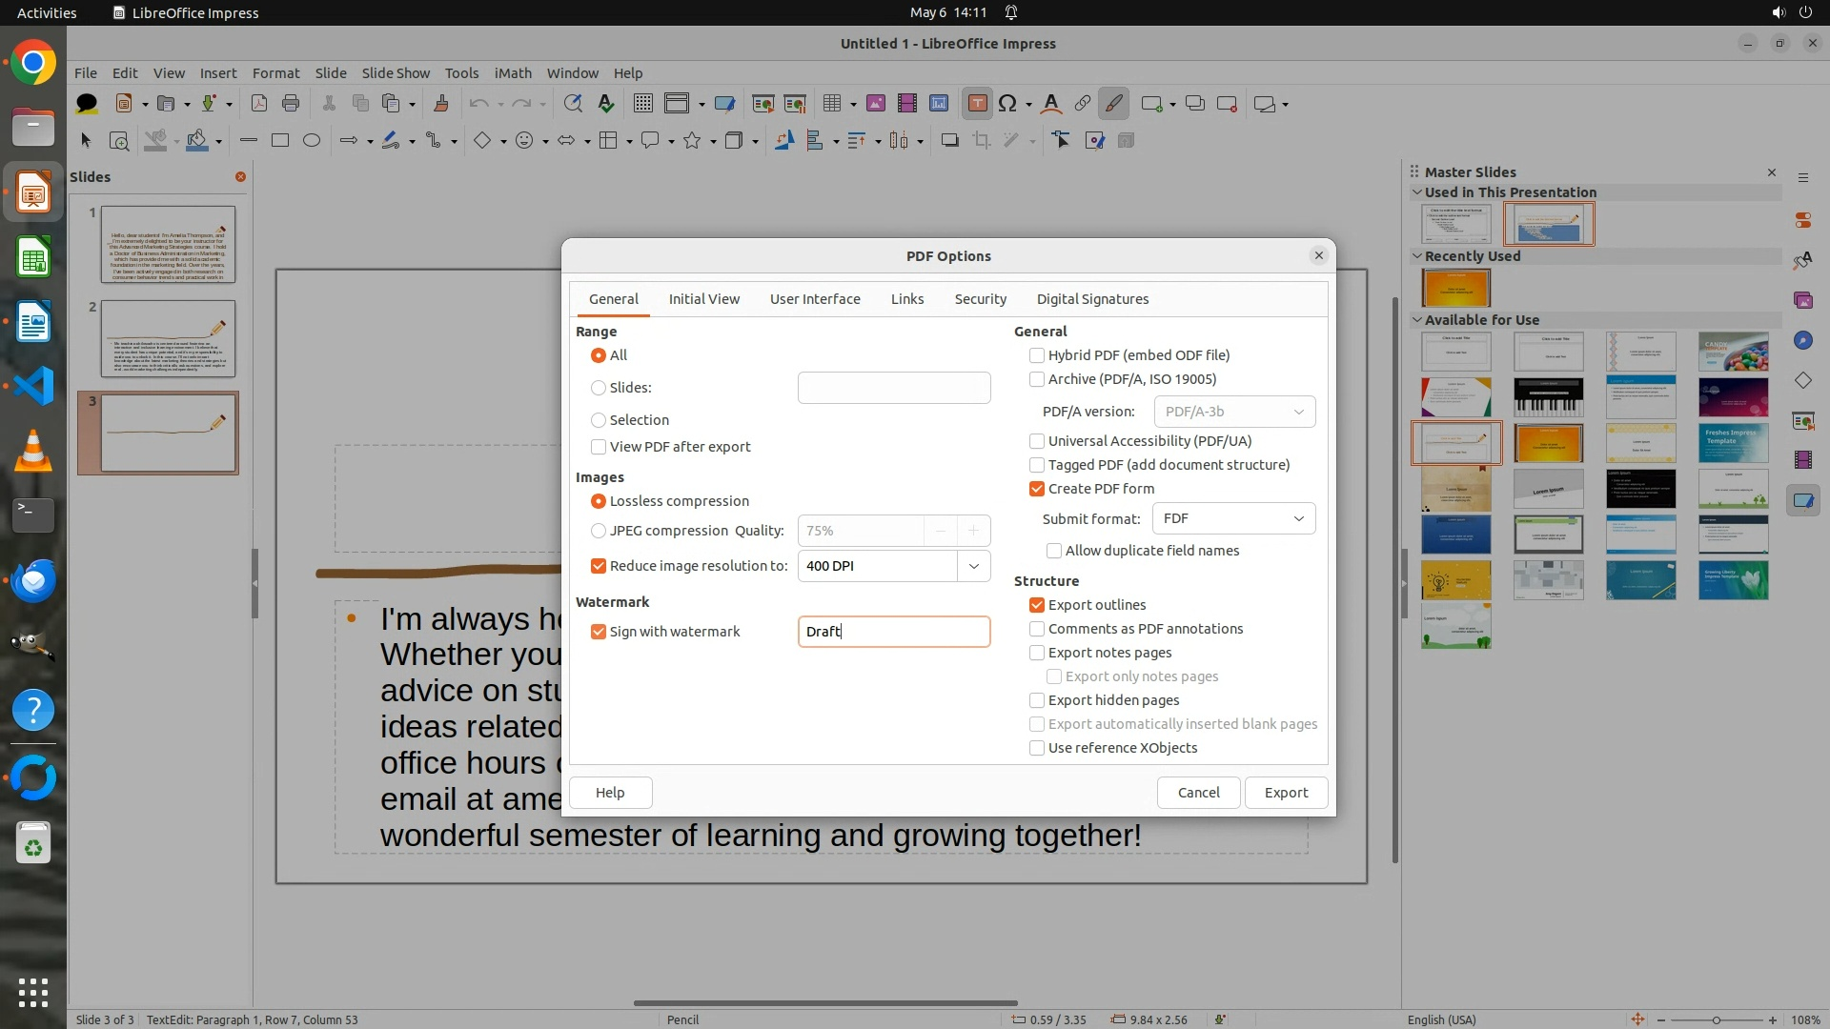Select JPEG compression radio button
The image size is (1830, 1029).
(x=599, y=531)
